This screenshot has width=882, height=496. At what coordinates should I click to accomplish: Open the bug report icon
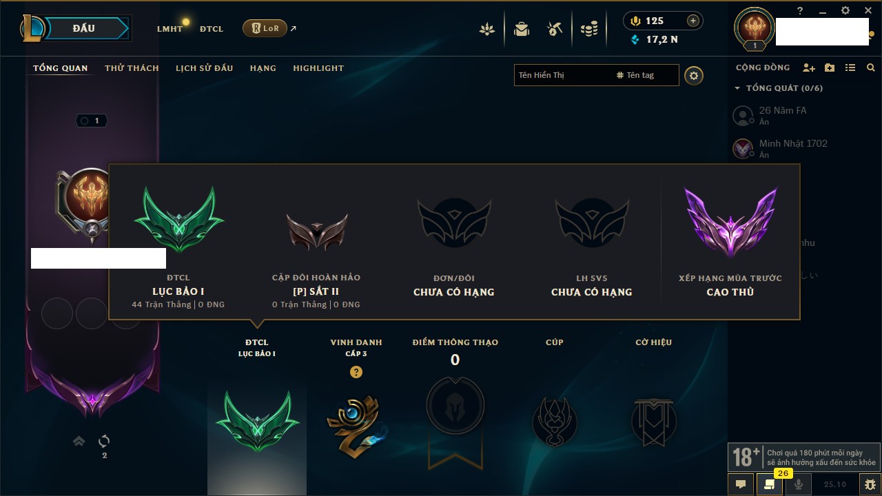[870, 484]
